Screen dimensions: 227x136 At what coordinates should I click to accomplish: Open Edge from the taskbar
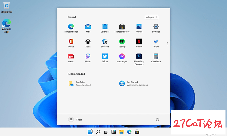[x=129, y=132]
